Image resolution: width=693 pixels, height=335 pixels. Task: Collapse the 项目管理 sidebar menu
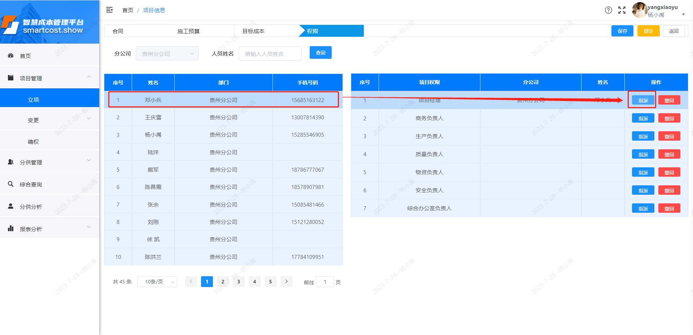49,78
